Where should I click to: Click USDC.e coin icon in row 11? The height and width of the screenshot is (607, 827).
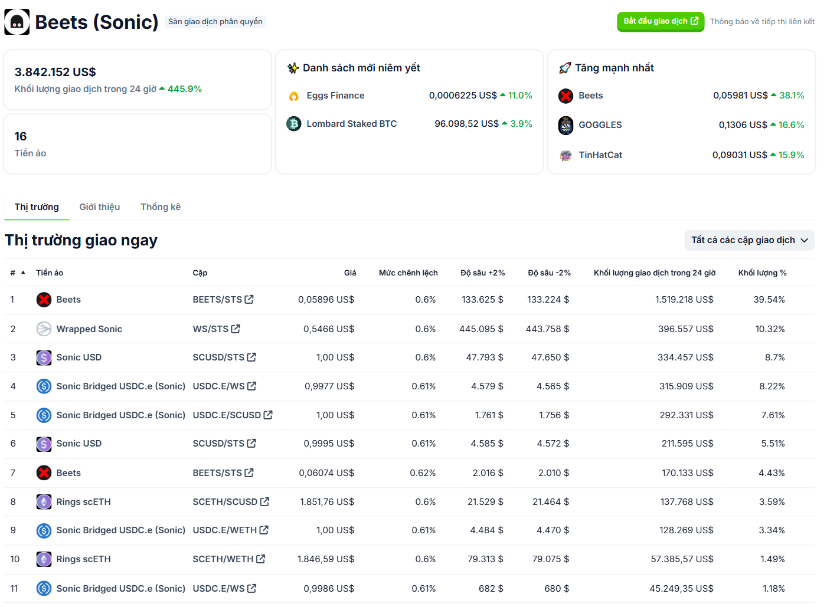click(x=44, y=588)
